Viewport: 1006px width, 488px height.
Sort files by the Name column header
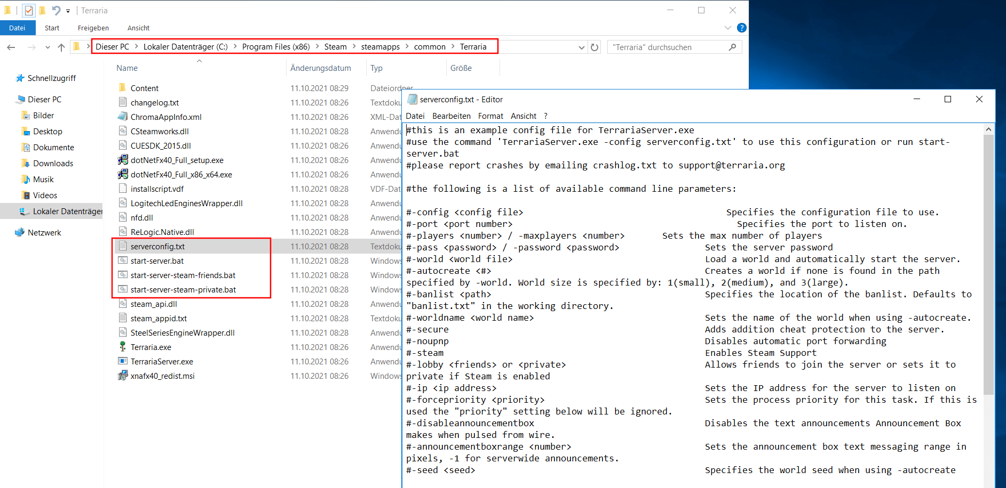(127, 68)
